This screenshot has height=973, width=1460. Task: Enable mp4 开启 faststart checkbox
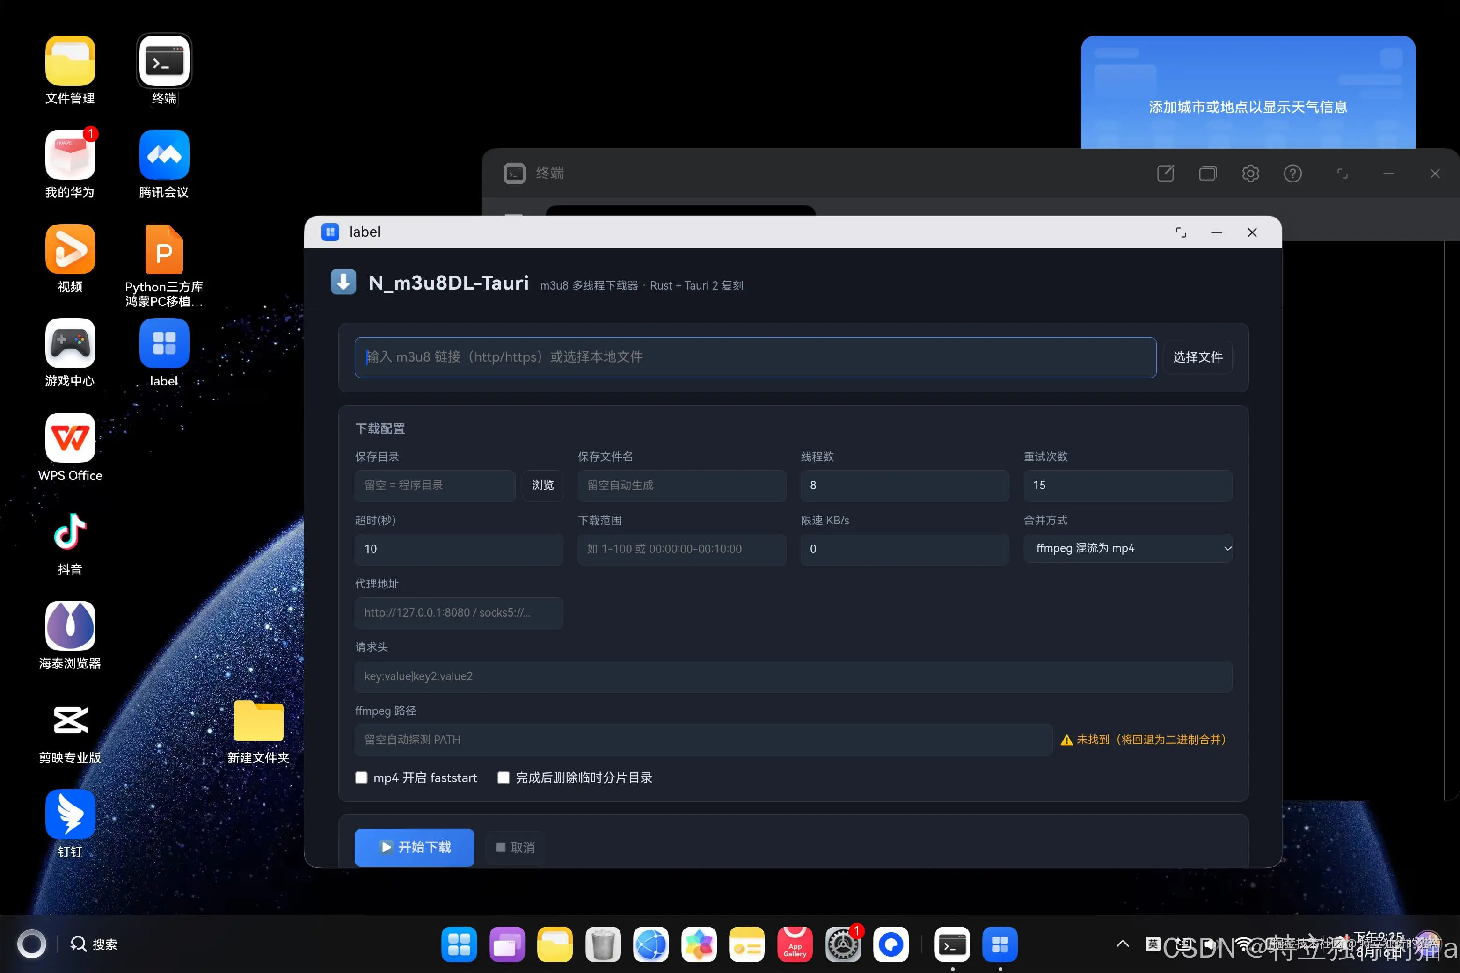click(x=361, y=777)
